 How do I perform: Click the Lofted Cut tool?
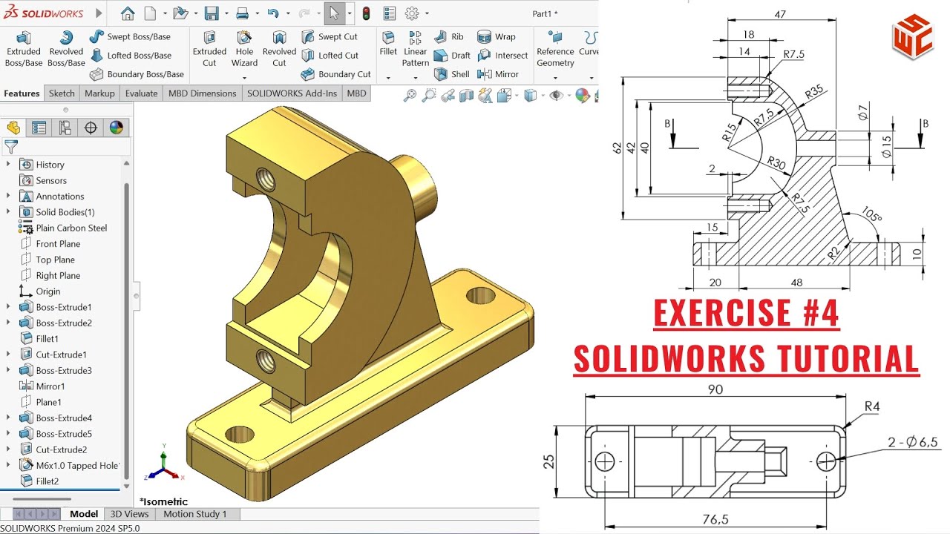[x=330, y=55]
